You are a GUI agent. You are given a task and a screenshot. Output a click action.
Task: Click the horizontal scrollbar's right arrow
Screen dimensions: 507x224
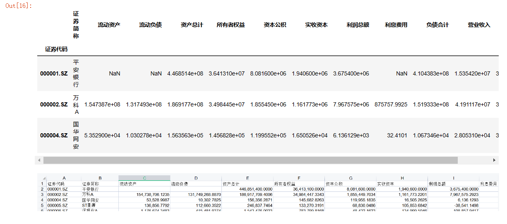494,160
